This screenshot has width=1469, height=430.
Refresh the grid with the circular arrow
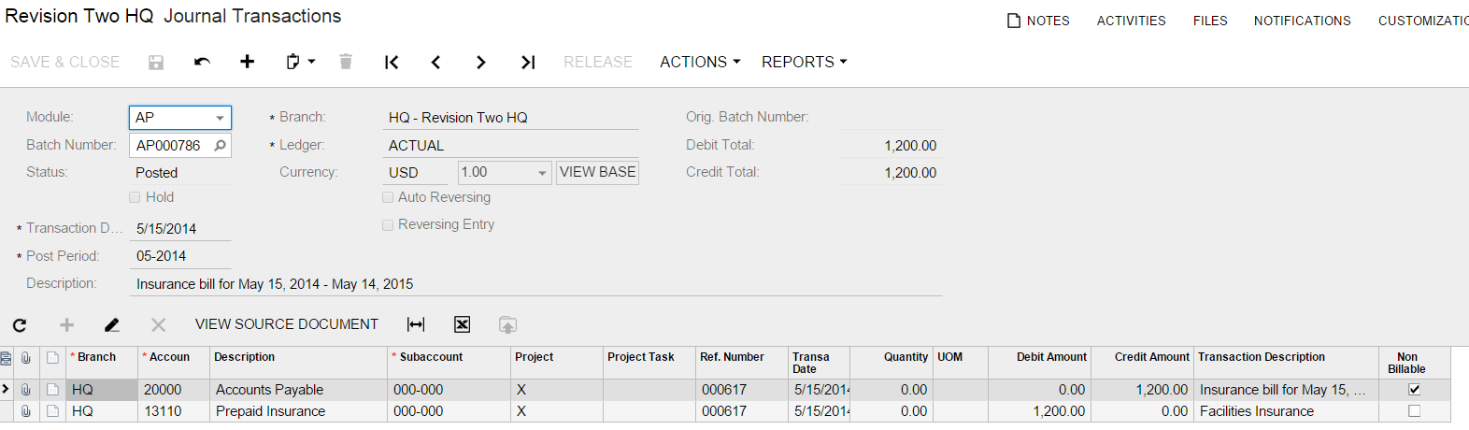click(20, 324)
